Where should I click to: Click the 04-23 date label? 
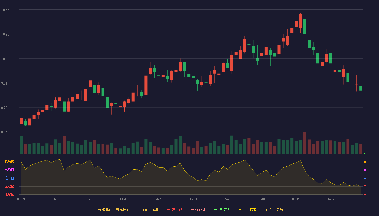(159, 199)
